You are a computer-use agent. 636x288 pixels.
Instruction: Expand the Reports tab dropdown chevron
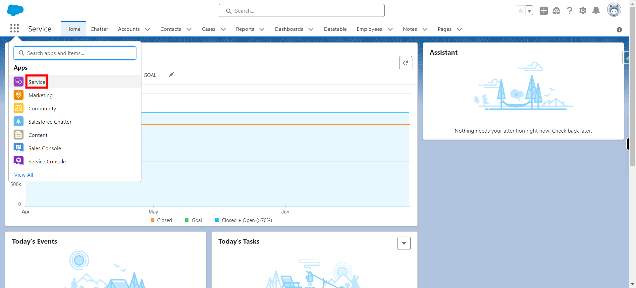point(262,29)
